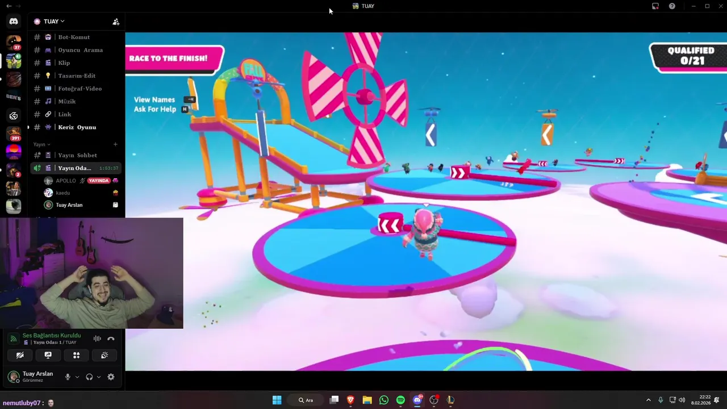Click Ses Bağlantısı Kuruldu status text

[52, 335]
